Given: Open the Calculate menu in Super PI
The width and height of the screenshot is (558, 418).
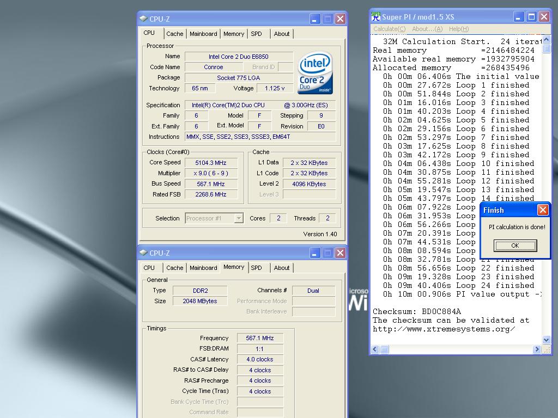Looking at the screenshot, I should click(389, 29).
